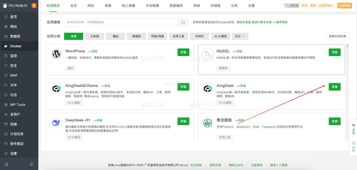The height and width of the screenshot is (170, 357).
Task: Open the 文件 folder icon in sidebar
Action: pos(6,85)
